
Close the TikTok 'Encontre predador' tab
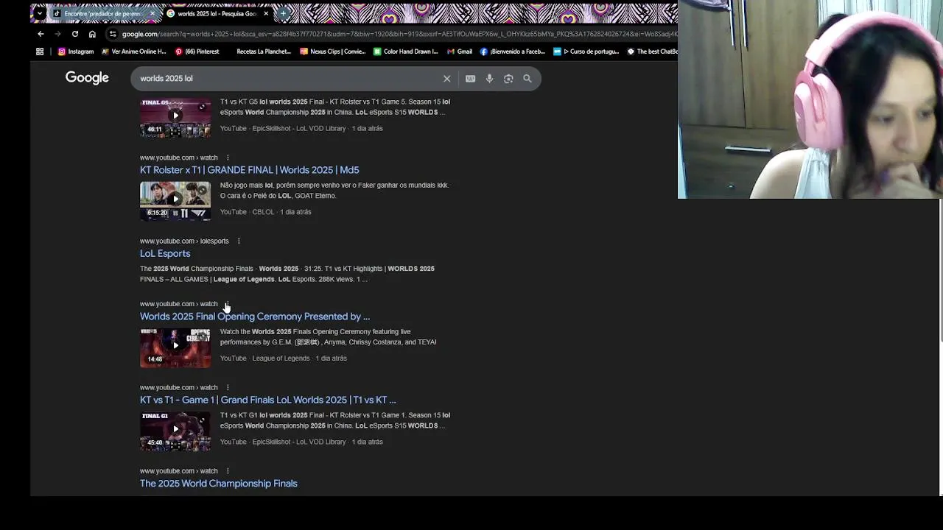153,13
